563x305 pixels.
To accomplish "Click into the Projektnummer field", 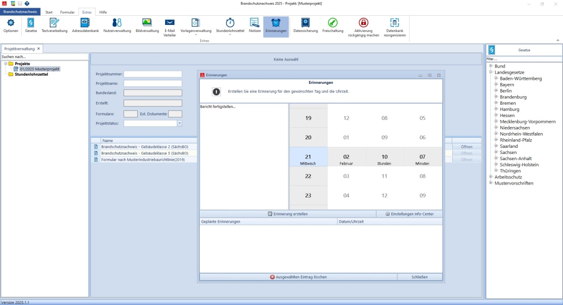I will (153, 74).
